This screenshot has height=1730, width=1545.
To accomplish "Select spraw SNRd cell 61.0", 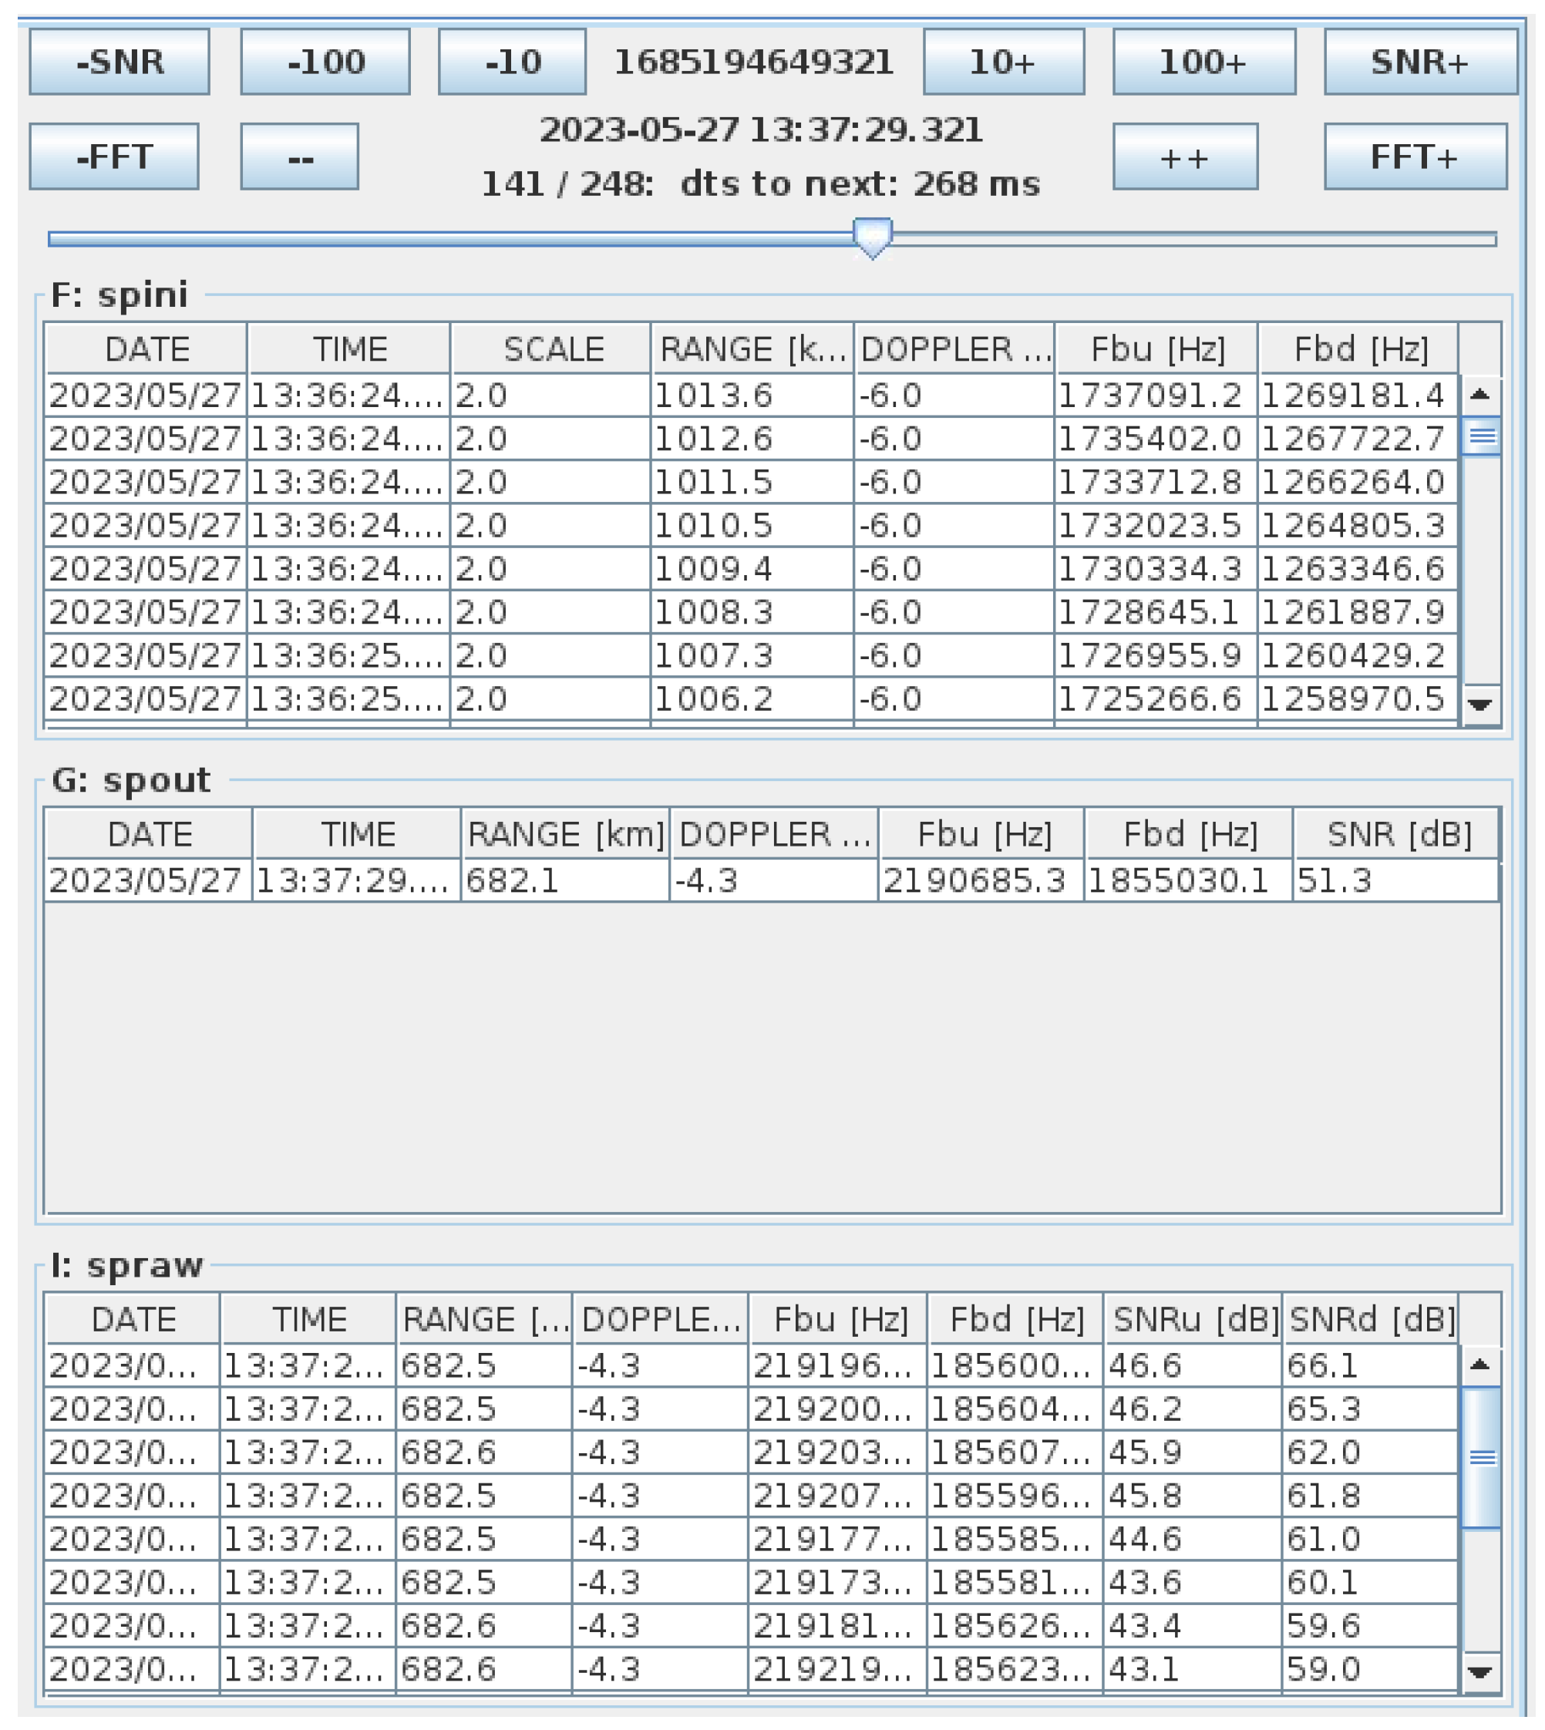I will tap(1370, 1539).
